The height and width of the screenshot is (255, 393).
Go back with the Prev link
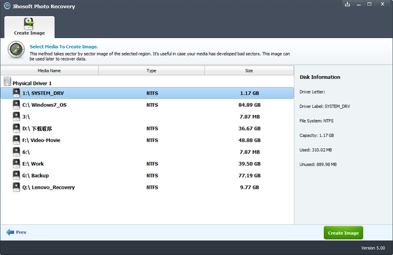21,232
